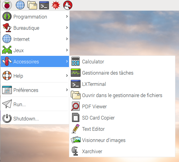Launch the web browser globe icon in taskbar
Viewport: 179px width, 162px height.
coord(20,5)
